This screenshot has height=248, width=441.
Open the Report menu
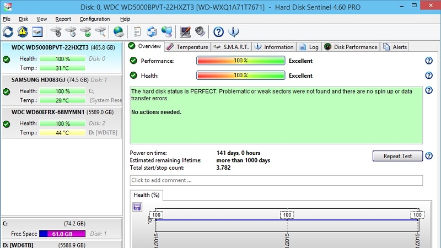coord(63,19)
